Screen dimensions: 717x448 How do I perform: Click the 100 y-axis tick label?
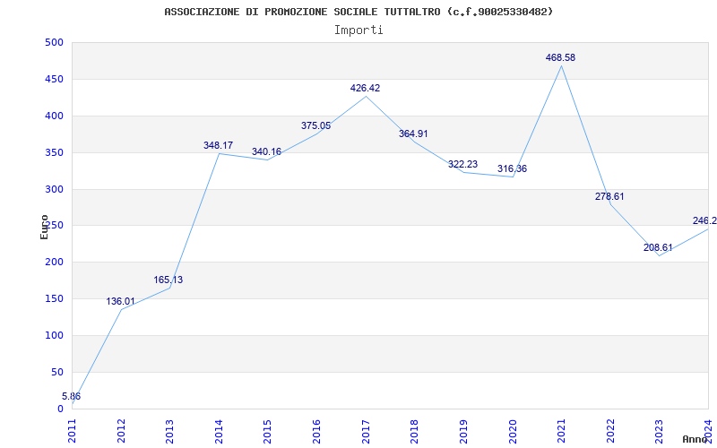pyautogui.click(x=54, y=335)
